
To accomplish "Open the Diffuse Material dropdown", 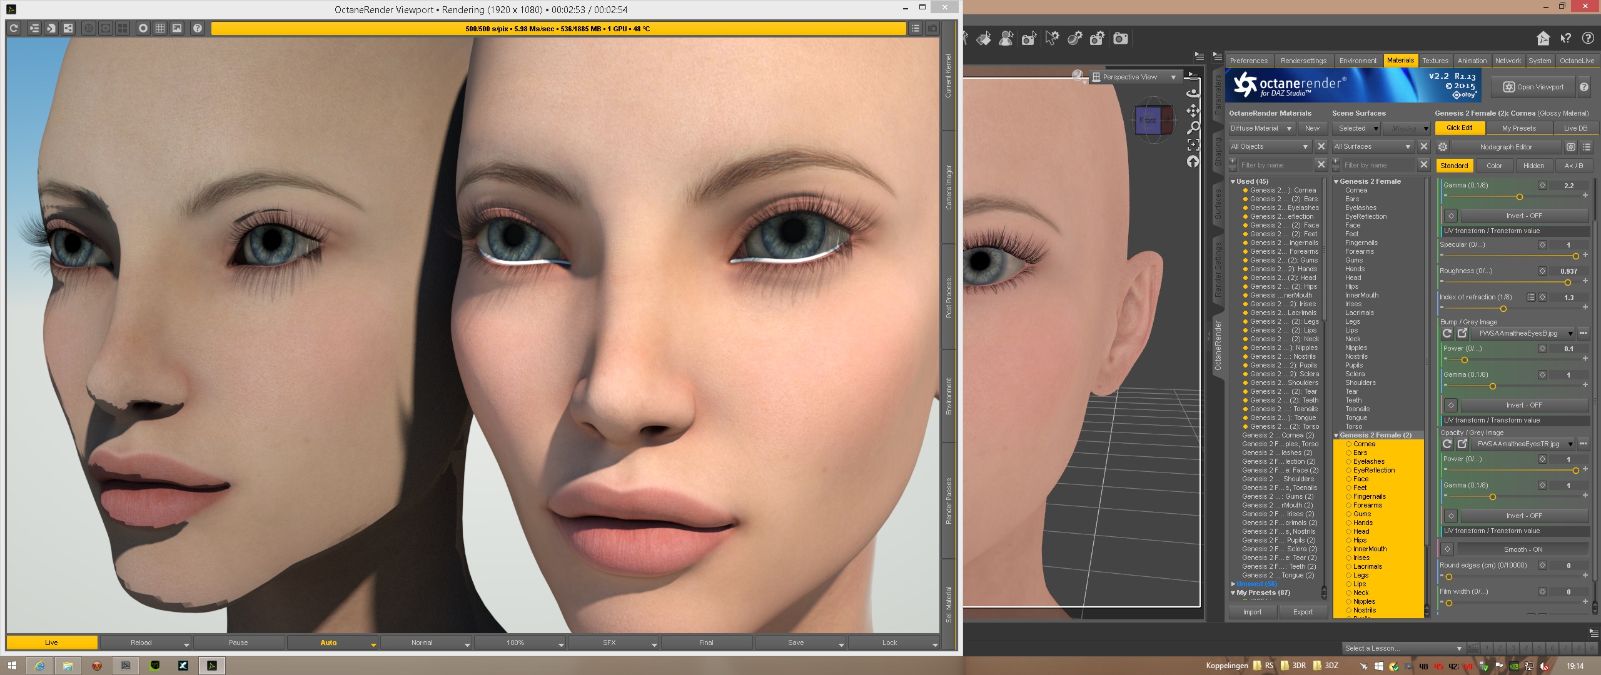I will 1261,128.
